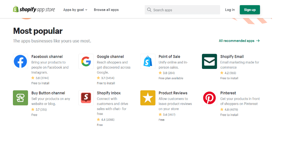Click the Shopify Email rating star
The height and width of the screenshot is (142, 281).
tap(222, 73)
